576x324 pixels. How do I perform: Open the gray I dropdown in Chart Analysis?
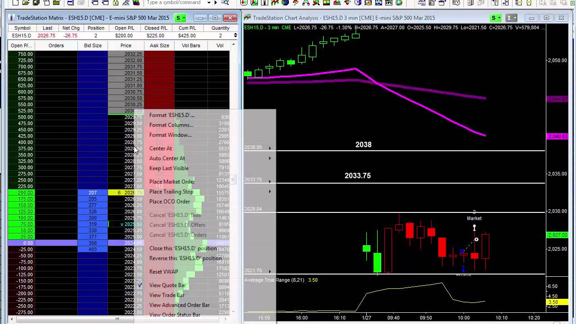click(512, 18)
